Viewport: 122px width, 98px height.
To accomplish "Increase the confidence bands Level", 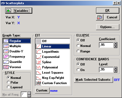I will click(116, 68).
